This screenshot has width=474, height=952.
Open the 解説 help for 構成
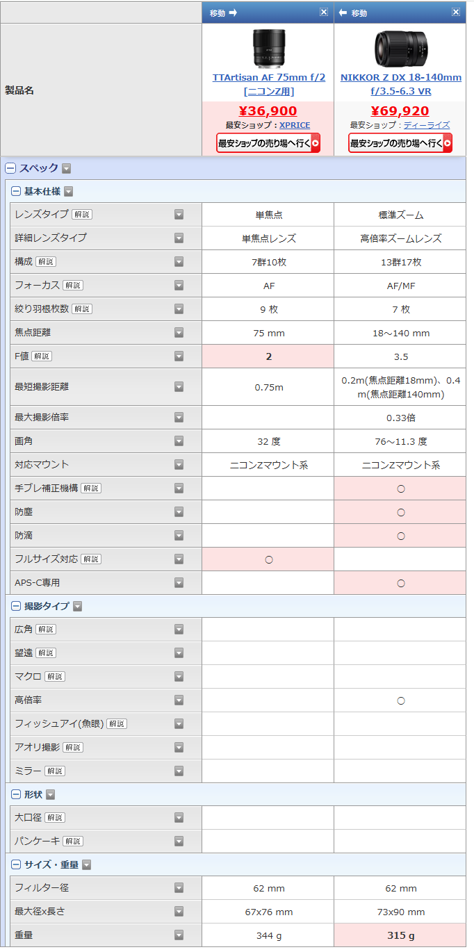[x=45, y=262]
